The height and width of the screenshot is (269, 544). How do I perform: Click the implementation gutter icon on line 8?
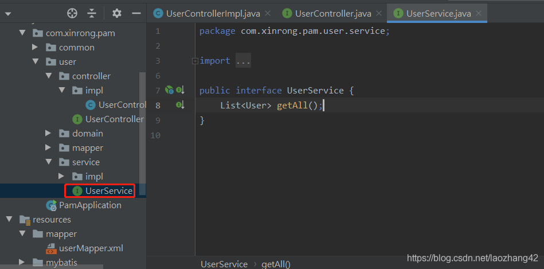click(x=180, y=105)
